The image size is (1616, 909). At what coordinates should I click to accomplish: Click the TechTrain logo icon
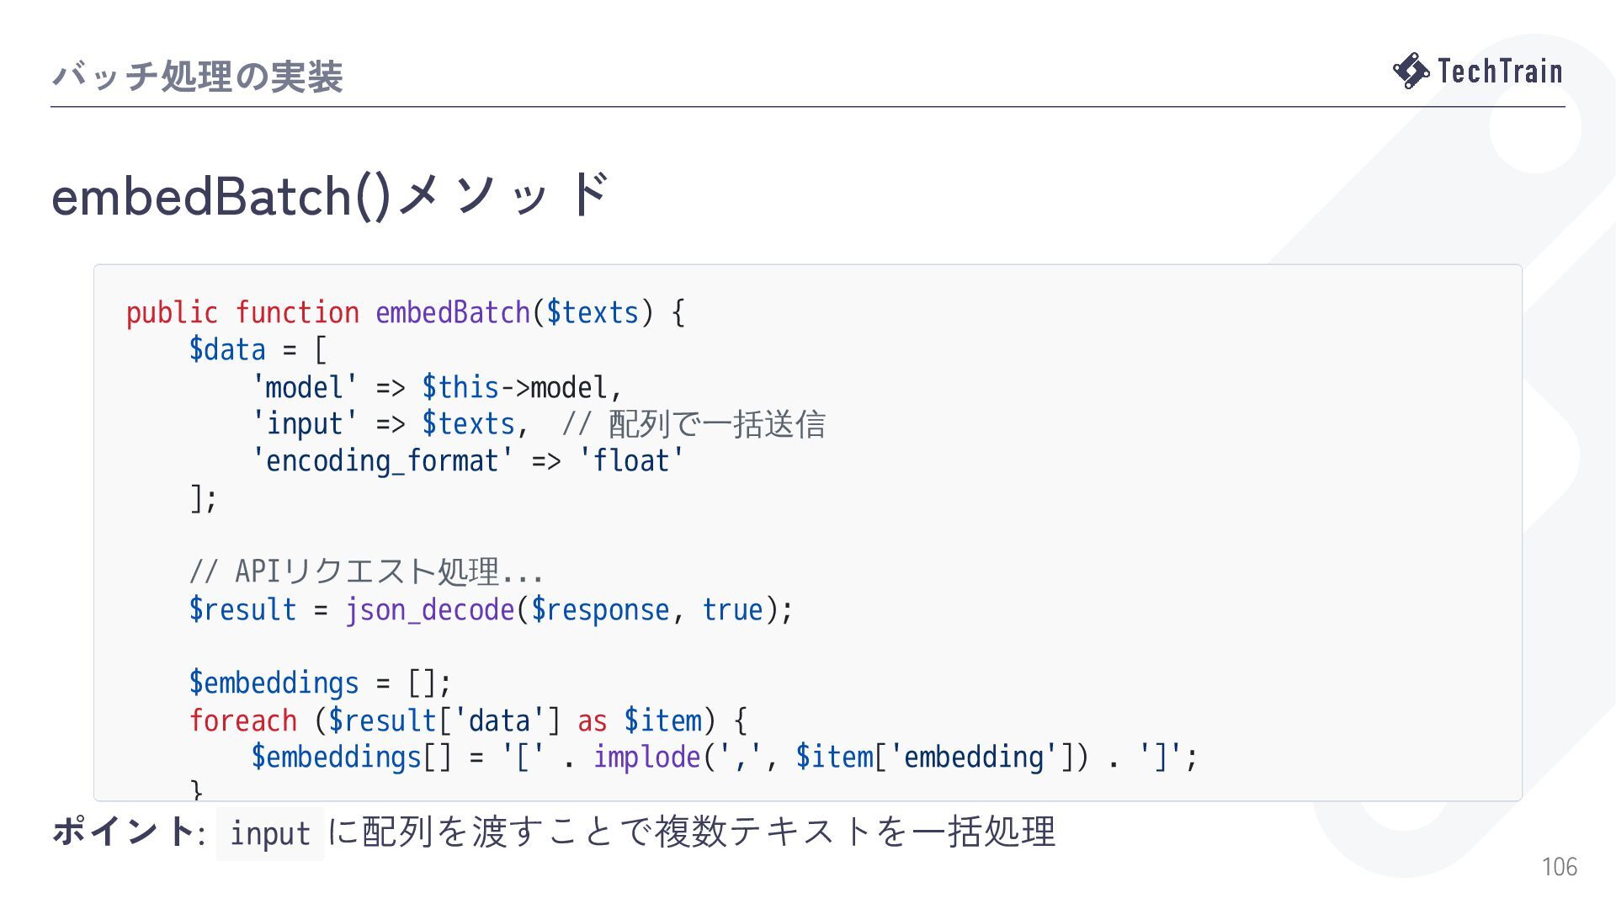tap(1411, 71)
